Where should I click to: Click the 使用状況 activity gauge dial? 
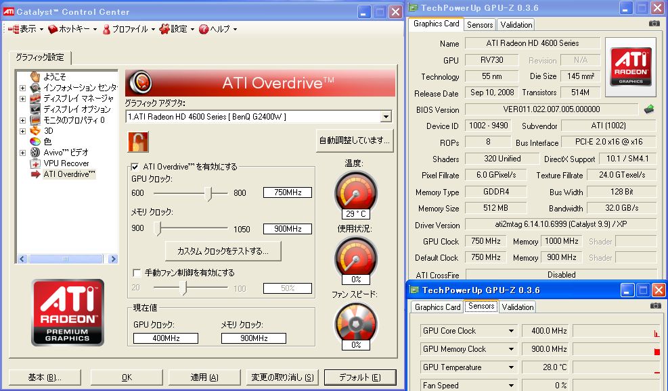[356, 258]
